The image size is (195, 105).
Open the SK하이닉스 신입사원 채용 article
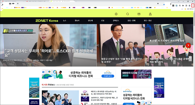(104, 99)
